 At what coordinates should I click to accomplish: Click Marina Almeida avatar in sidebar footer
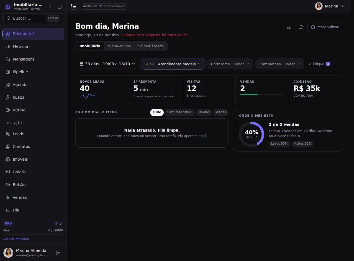click(8, 253)
